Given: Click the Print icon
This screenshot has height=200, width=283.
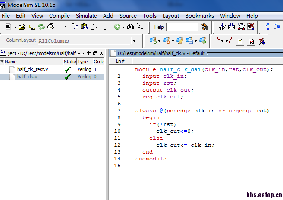Looking at the screenshot, I should click(51, 27).
